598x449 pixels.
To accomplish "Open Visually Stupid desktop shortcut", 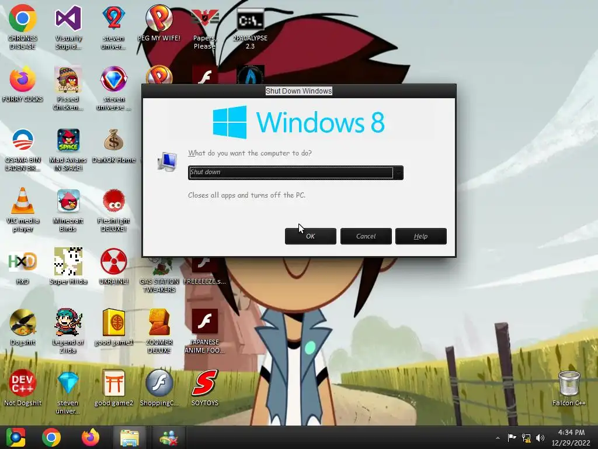I will click(68, 27).
